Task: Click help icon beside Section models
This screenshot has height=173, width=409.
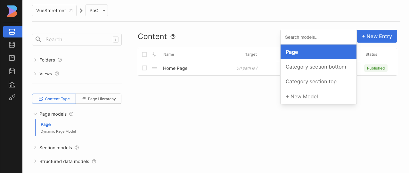Action: 77,148
